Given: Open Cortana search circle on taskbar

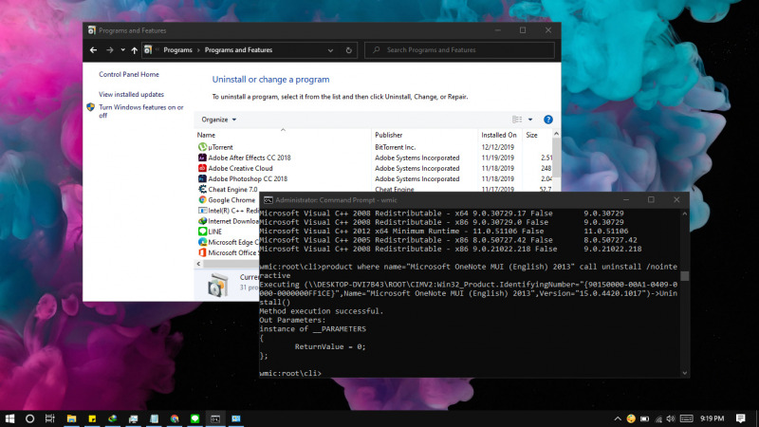Looking at the screenshot, I should pos(29,418).
